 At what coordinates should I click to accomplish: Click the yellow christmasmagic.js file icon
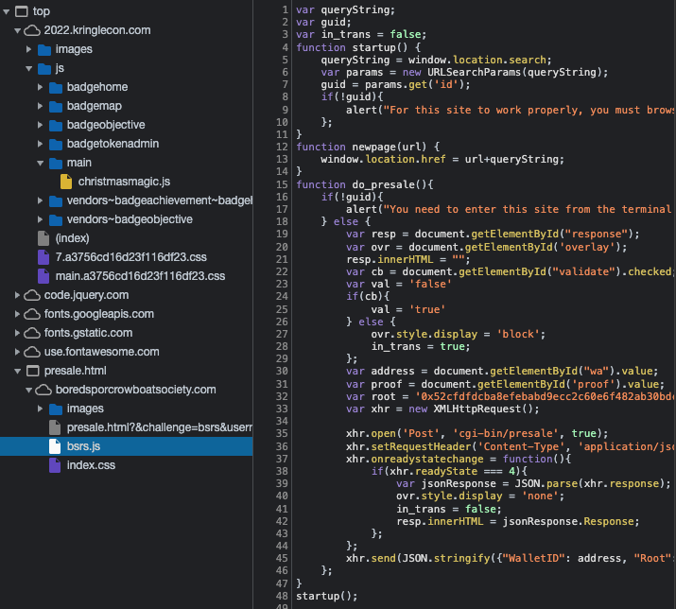(66, 182)
